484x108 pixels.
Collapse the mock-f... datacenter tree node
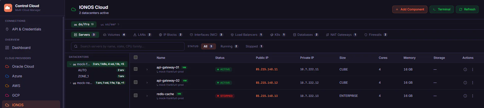click(70, 64)
